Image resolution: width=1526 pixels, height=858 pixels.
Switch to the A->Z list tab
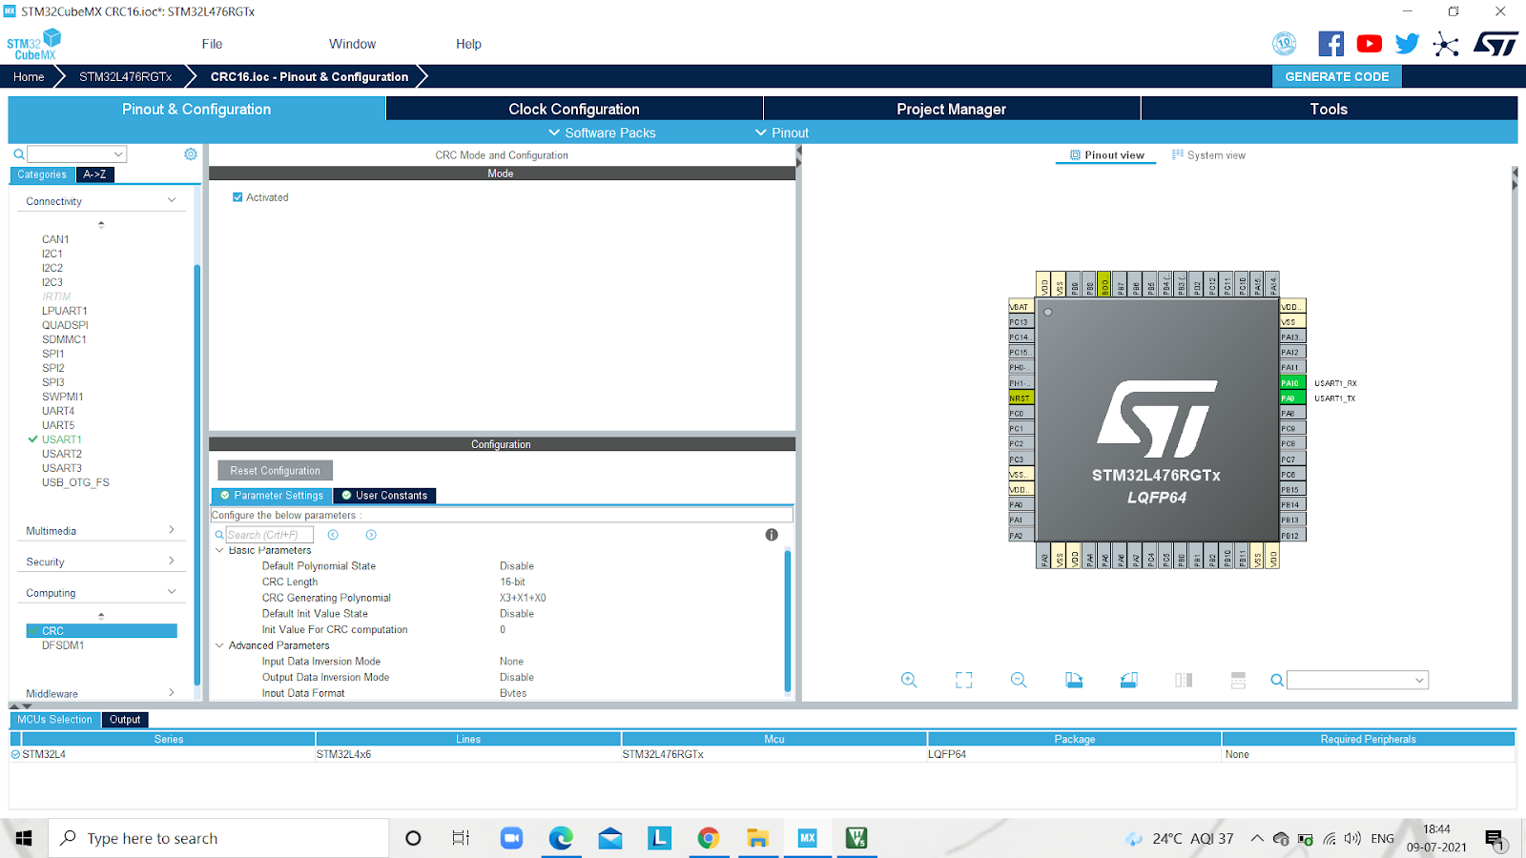94,174
